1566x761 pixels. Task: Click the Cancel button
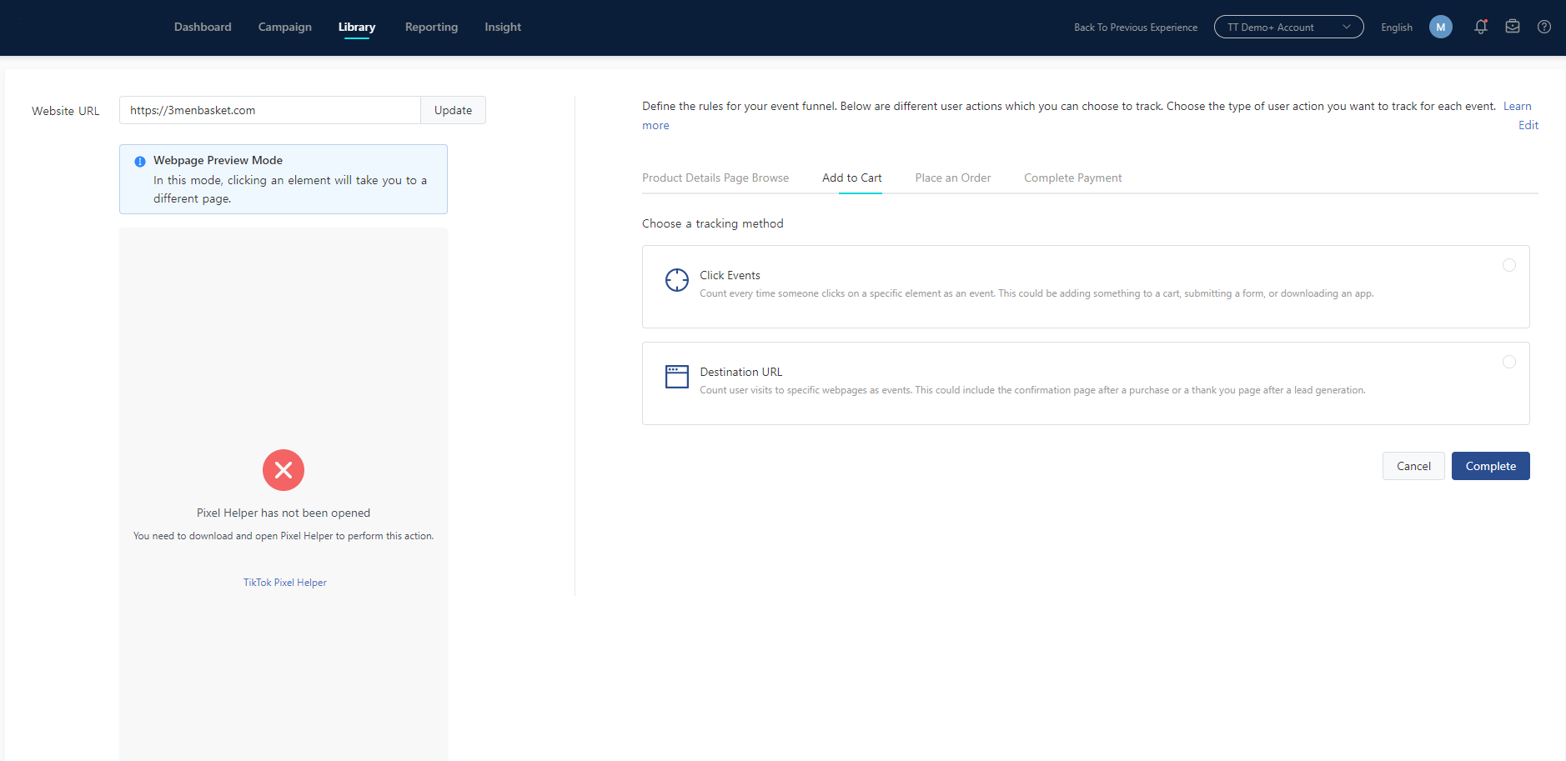[1413, 466]
